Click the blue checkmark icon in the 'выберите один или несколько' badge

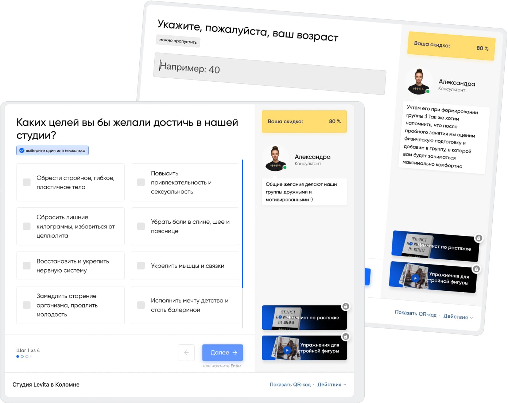pyautogui.click(x=22, y=150)
